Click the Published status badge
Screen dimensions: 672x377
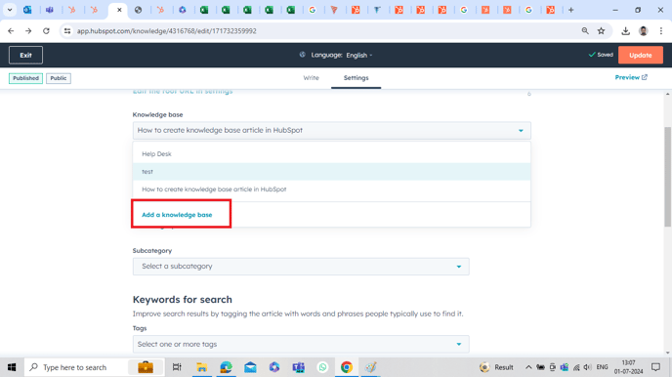coord(25,78)
